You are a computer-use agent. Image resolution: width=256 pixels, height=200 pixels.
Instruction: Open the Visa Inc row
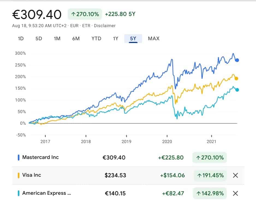point(128,175)
